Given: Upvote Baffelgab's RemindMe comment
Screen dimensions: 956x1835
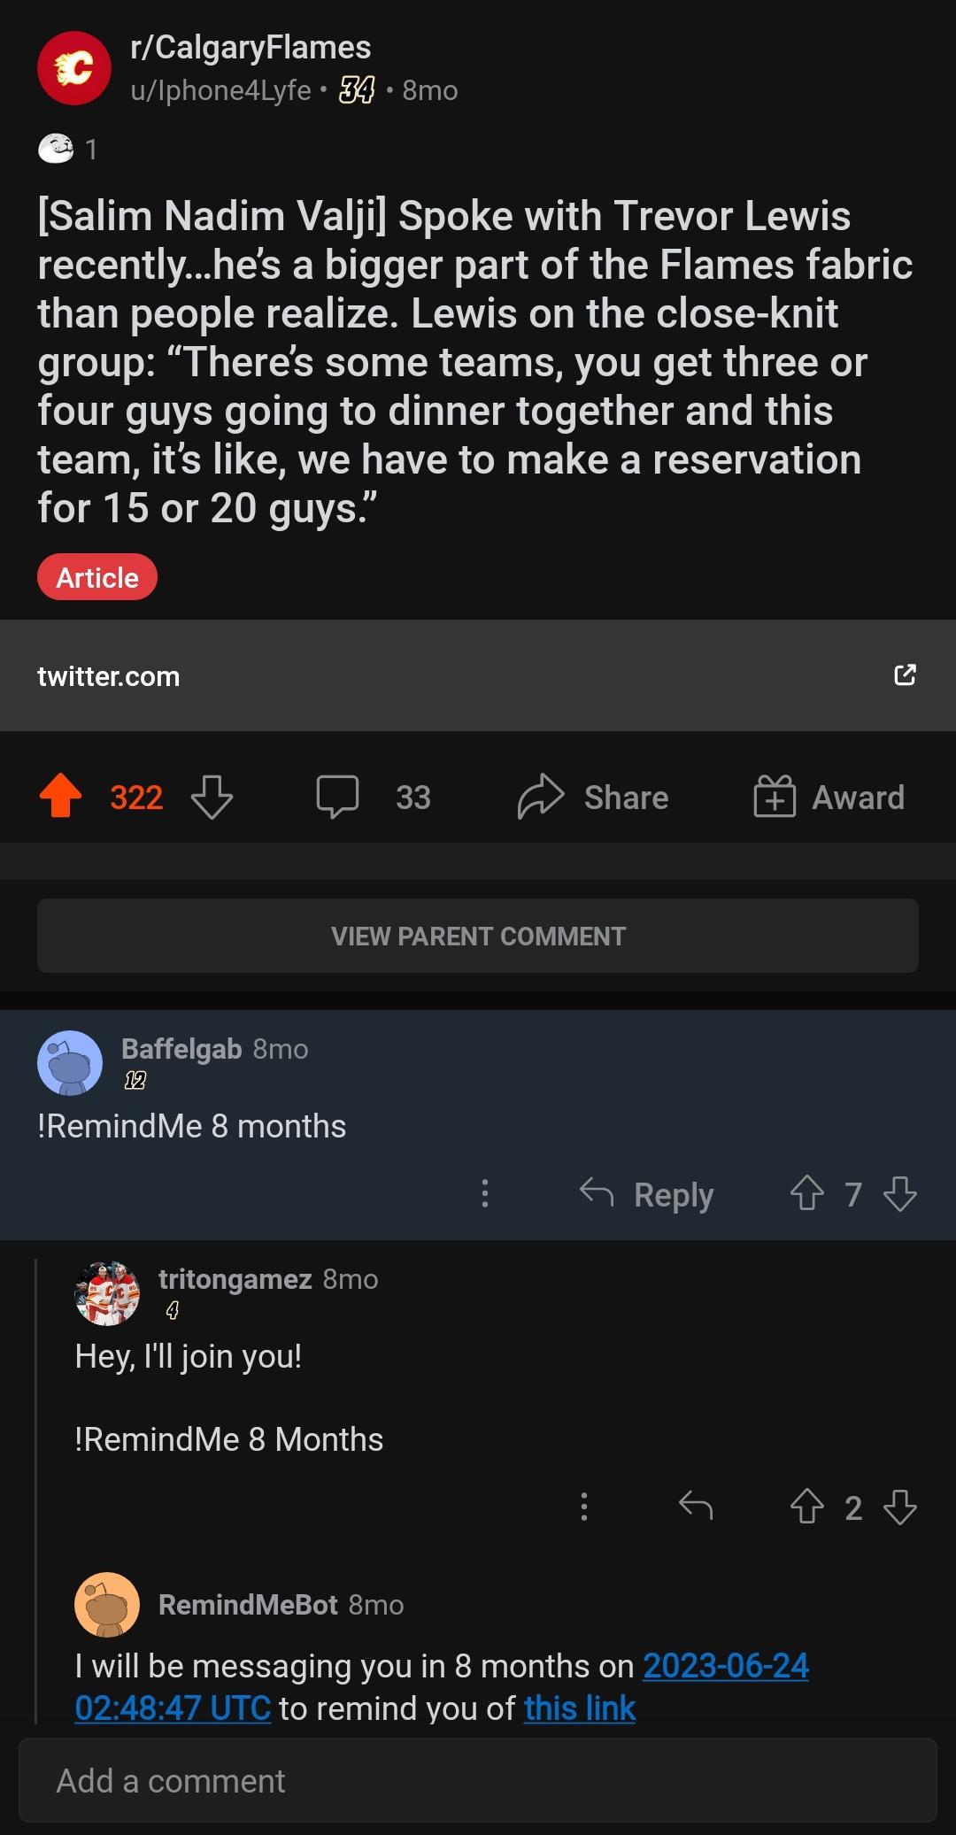Looking at the screenshot, I should point(806,1193).
